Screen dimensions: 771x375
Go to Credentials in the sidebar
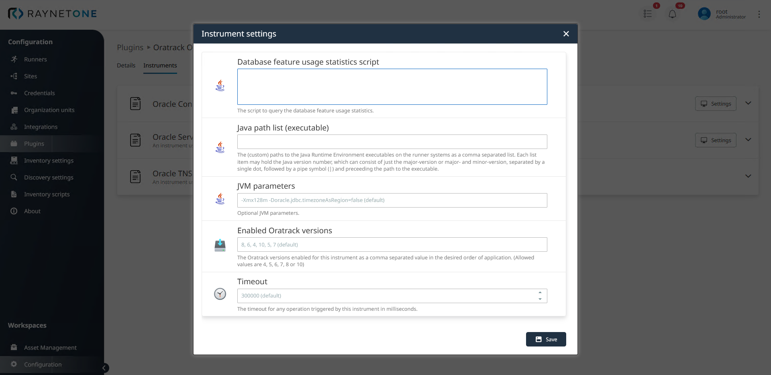[39, 93]
